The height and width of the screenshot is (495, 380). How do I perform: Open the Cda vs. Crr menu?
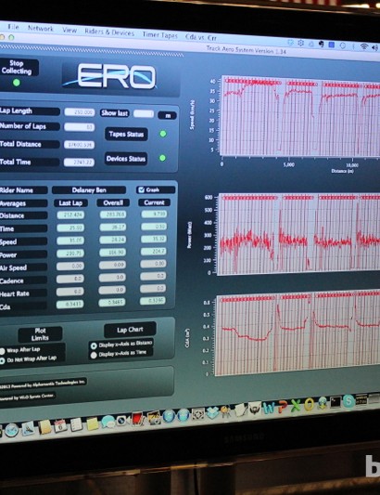pyautogui.click(x=201, y=37)
